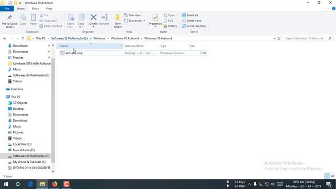Click Softwares & Multimedia (E:) in breadcrumb

tap(69, 38)
